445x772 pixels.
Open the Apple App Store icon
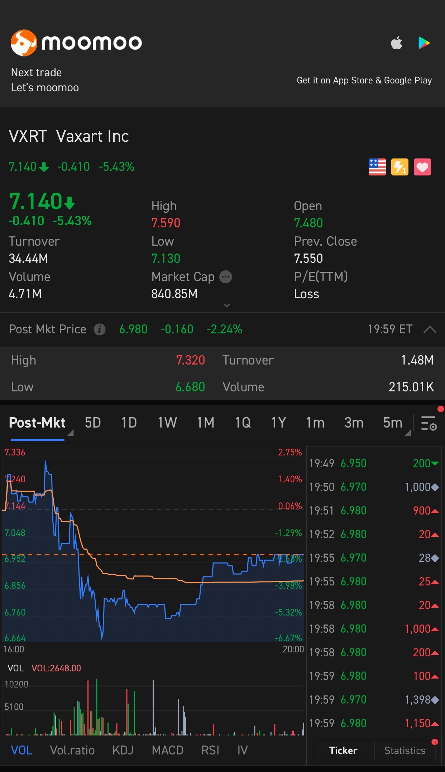(397, 43)
